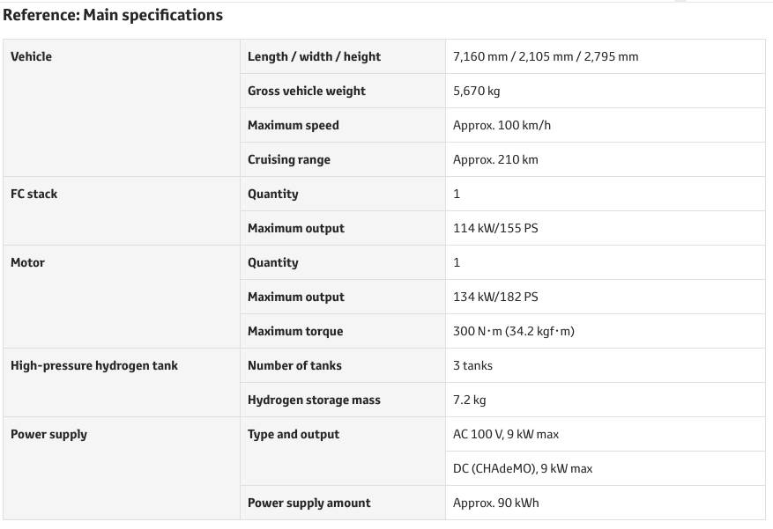The height and width of the screenshot is (529, 773).
Task: Click the "Cruising range" label
Action: point(289,159)
